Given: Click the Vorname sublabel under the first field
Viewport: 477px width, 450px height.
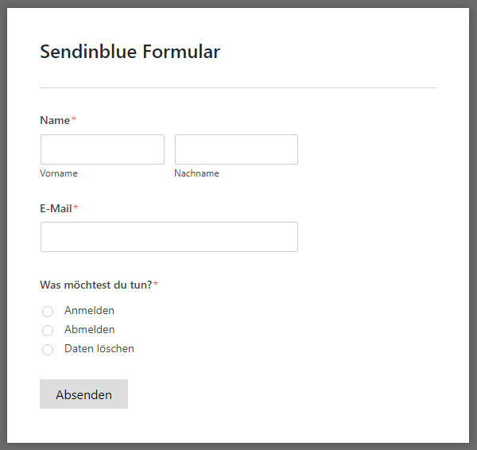Looking at the screenshot, I should [59, 173].
